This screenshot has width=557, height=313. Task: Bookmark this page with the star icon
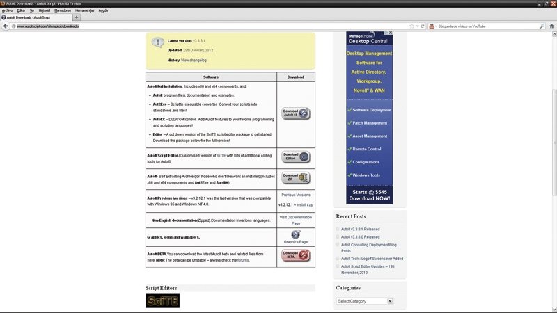tap(411, 26)
